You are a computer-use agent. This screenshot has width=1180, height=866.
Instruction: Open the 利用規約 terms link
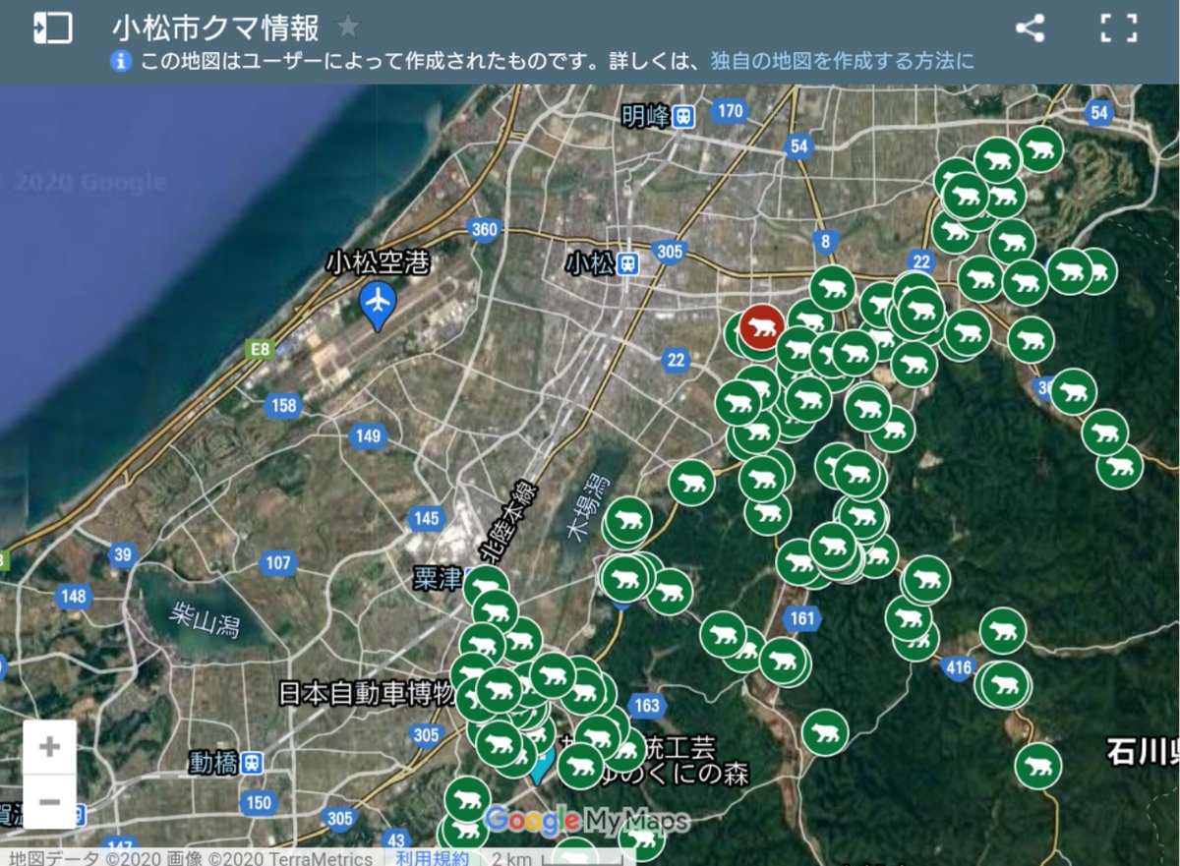click(x=432, y=858)
